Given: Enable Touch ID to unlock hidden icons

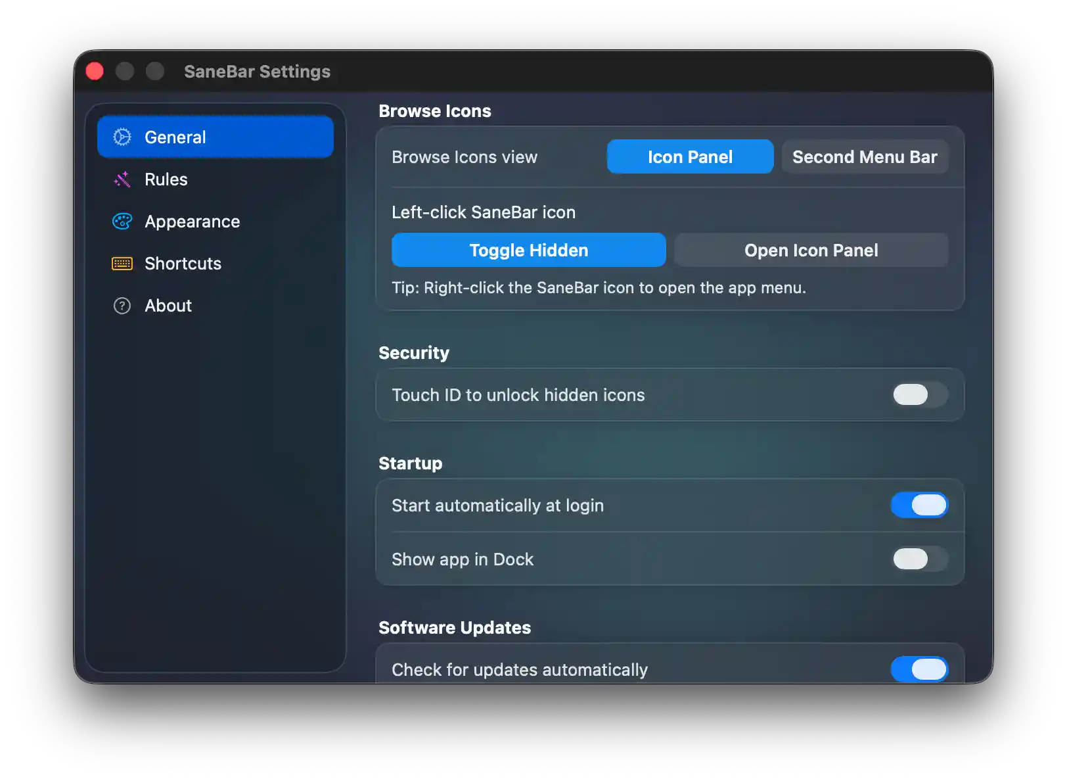Looking at the screenshot, I should point(920,394).
